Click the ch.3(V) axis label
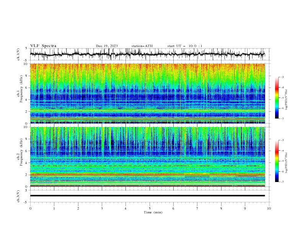The image size is (303, 234). [18, 196]
